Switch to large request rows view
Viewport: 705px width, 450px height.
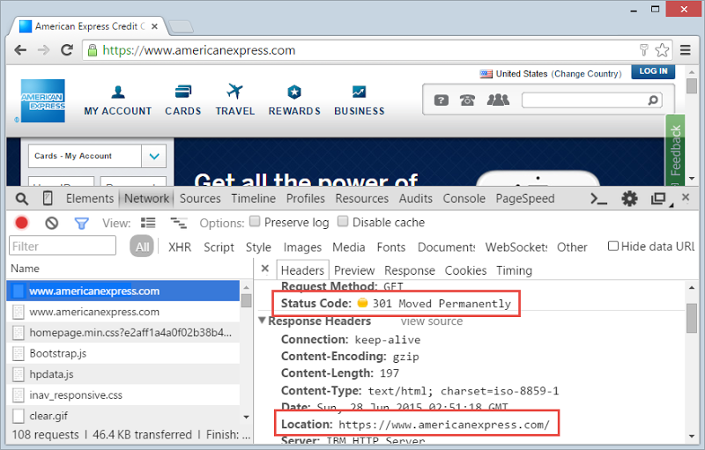click(148, 223)
